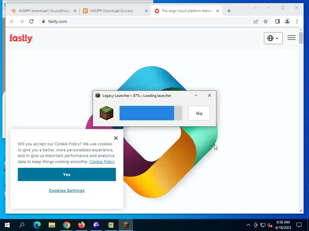Open the Chrome three-dot menu
Viewport: 309px width, 231px height.
click(297, 21)
